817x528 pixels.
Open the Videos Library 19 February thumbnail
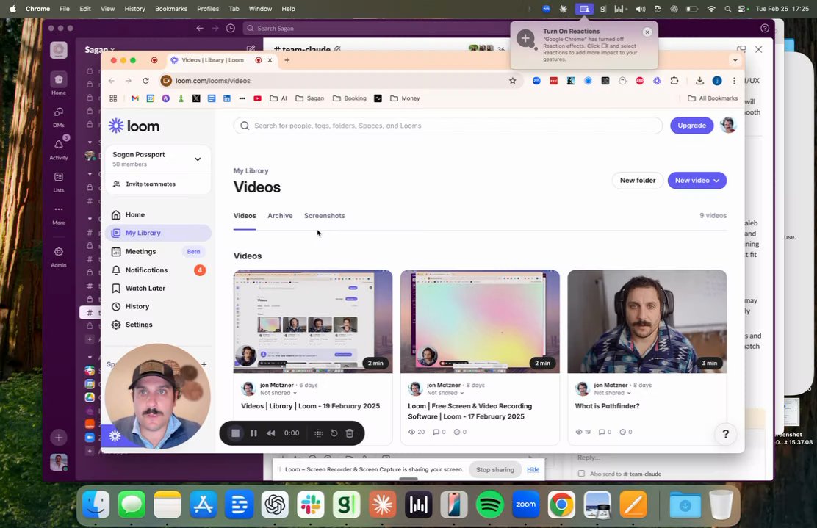(x=313, y=321)
